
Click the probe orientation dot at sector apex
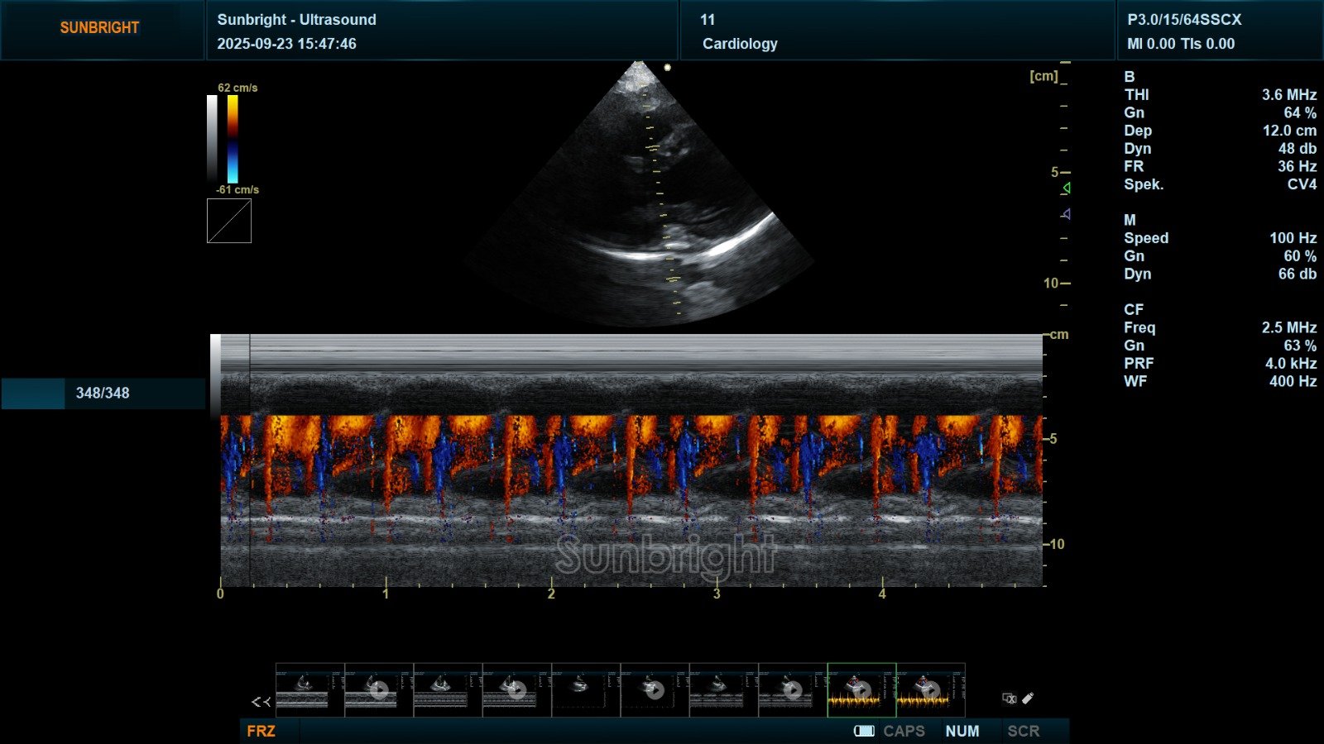click(668, 68)
